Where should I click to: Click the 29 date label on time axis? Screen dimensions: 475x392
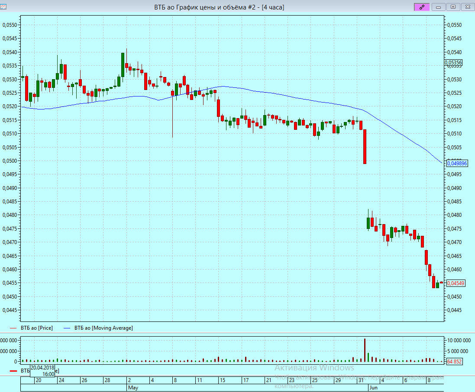click(338, 380)
